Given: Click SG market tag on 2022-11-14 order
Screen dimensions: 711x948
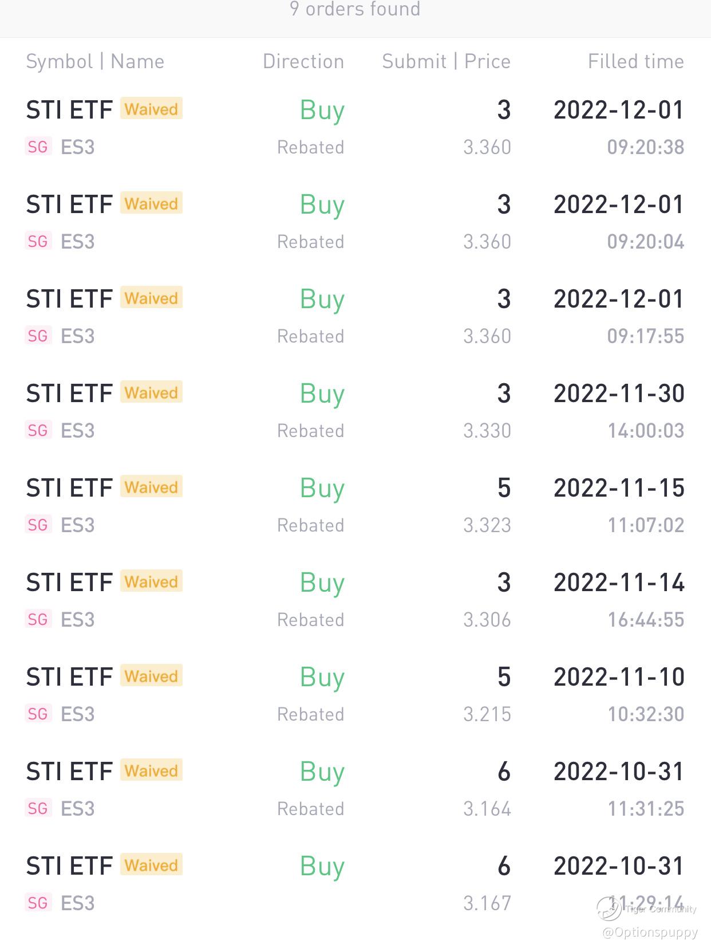Looking at the screenshot, I should point(38,619).
